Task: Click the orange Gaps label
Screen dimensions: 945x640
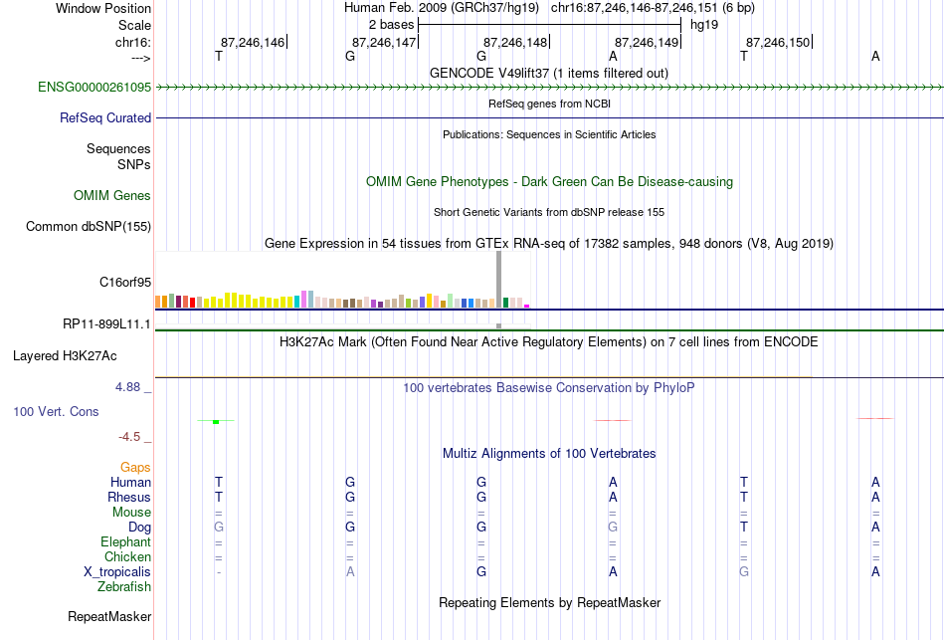Action: point(135,468)
